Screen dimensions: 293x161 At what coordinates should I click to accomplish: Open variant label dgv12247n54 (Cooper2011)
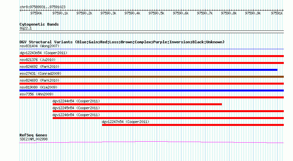coord(125,122)
